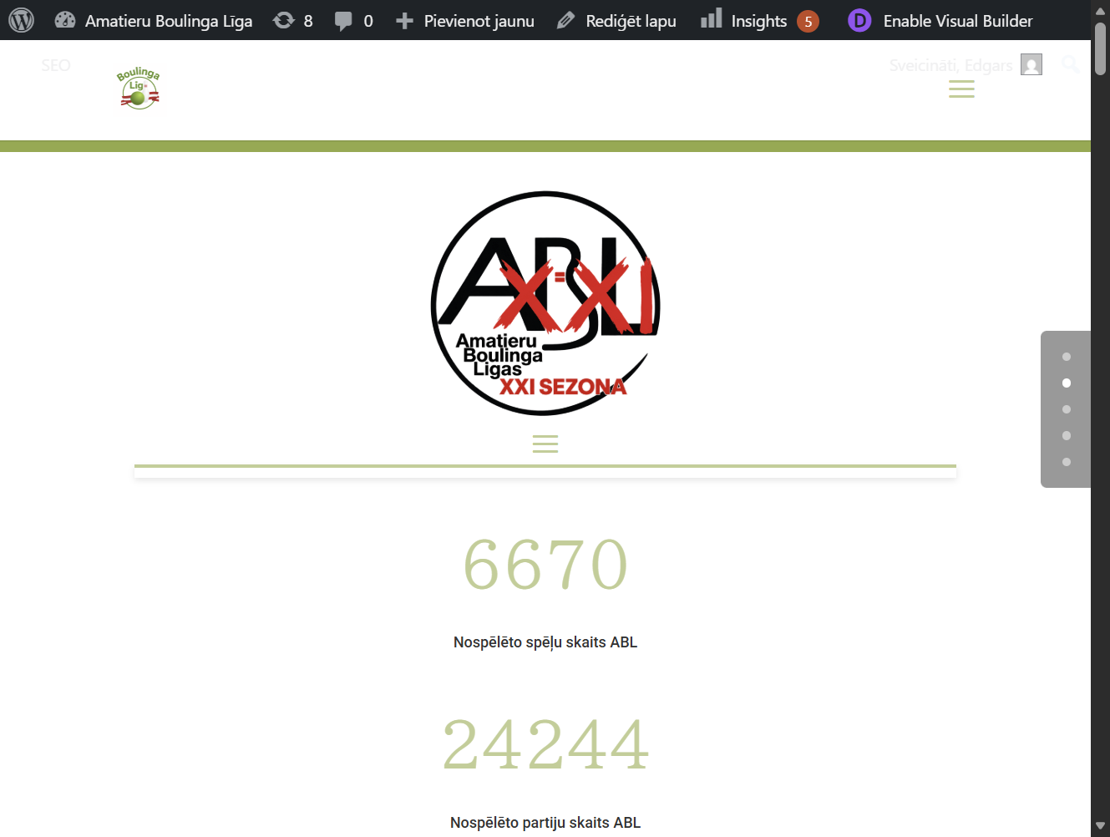This screenshot has height=837, width=1110.
Task: Click the vertical scrollbar thumb
Action: point(1101,48)
